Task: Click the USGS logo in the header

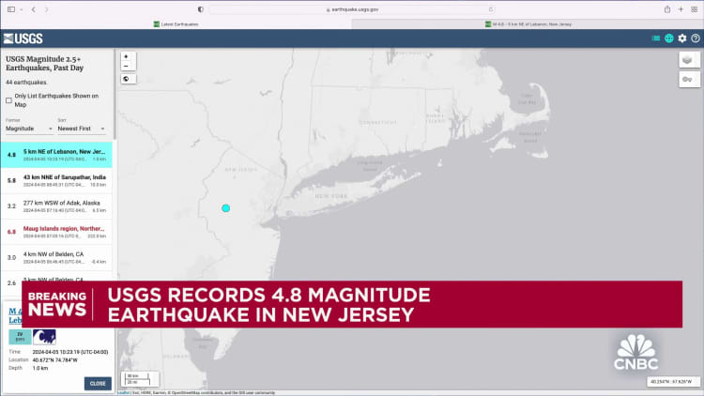Action: coord(23,38)
